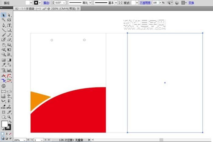Image resolution: width=213 pixels, height=142 pixels.
Task: Select the Artboard tool
Action: point(3,112)
